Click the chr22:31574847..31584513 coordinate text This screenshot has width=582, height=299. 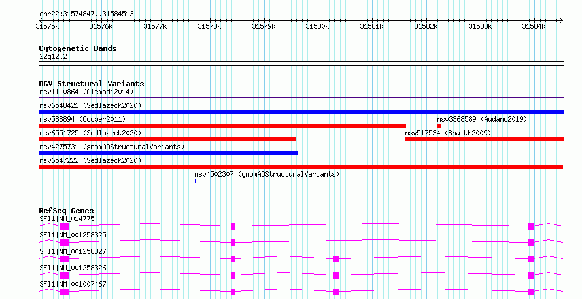pyautogui.click(x=86, y=14)
